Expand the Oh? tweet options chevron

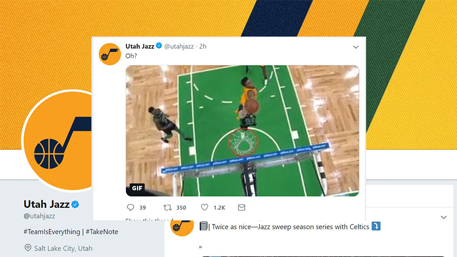(x=355, y=47)
